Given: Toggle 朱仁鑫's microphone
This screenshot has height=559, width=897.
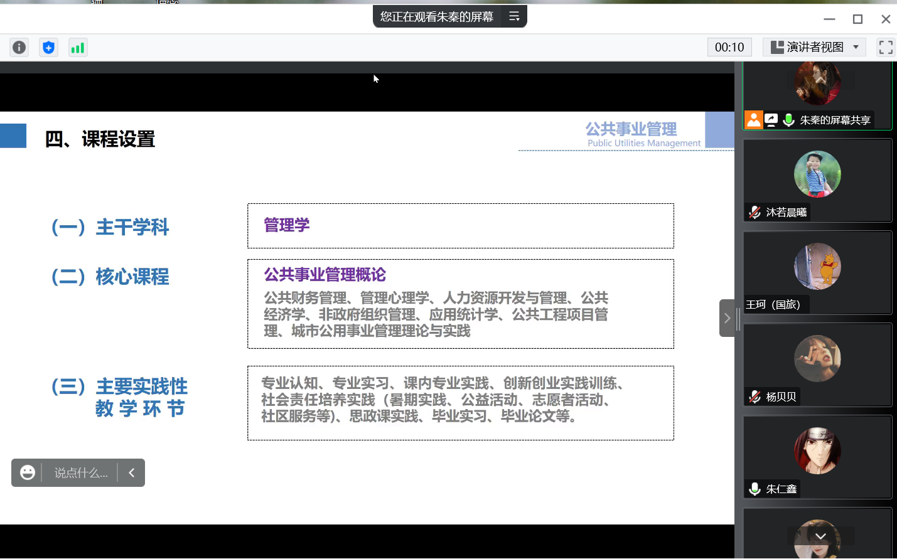Looking at the screenshot, I should [x=755, y=489].
